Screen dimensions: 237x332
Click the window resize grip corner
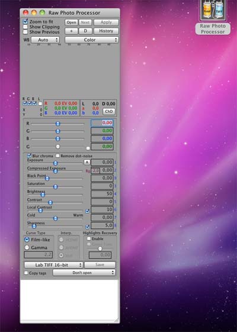(x=117, y=320)
